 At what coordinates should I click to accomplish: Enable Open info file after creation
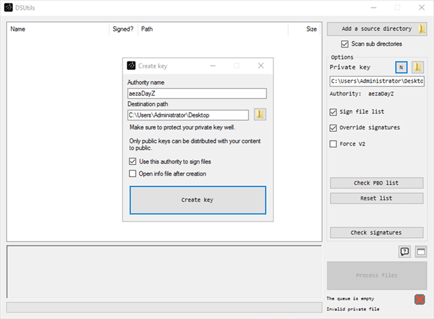132,174
